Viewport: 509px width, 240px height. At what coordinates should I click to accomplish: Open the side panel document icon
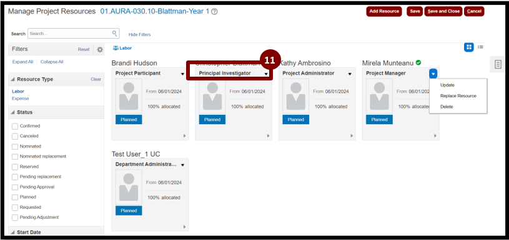pos(498,64)
